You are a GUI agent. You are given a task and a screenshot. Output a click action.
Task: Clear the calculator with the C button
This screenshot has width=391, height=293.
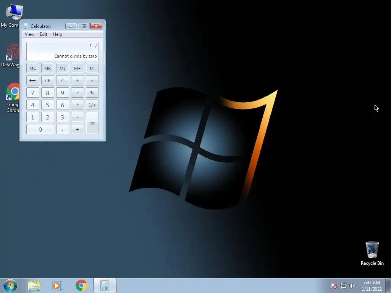63,80
